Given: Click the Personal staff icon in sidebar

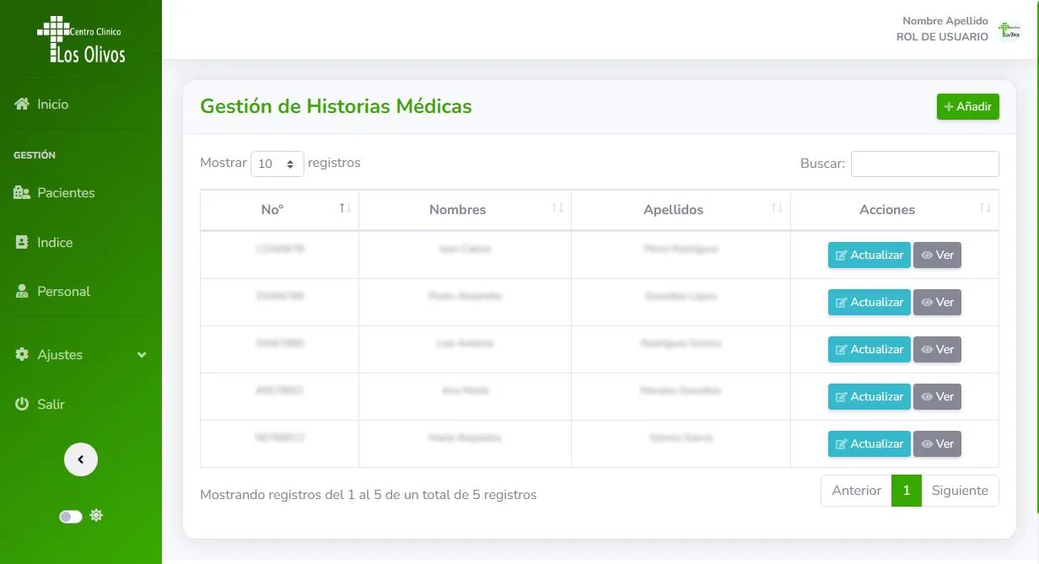Looking at the screenshot, I should 22,292.
